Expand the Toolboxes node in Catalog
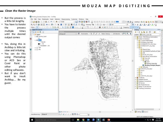The image size is (163, 122). coord(135,78)
